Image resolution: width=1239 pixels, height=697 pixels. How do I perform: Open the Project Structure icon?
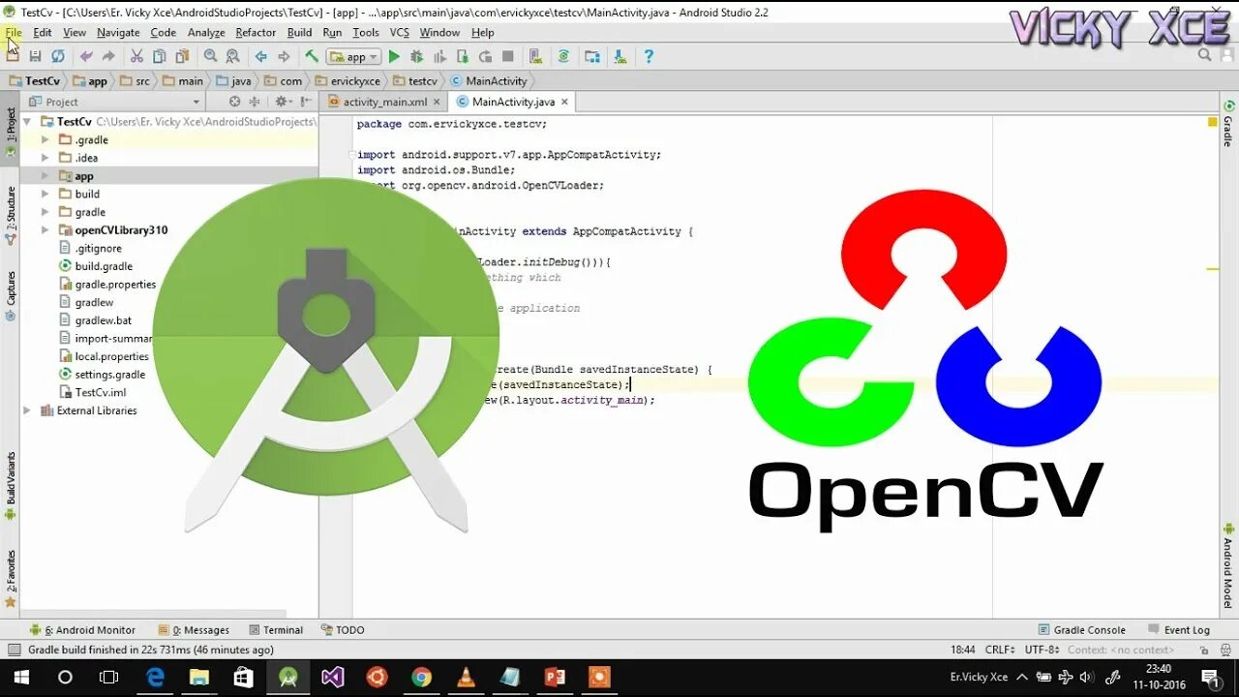592,57
